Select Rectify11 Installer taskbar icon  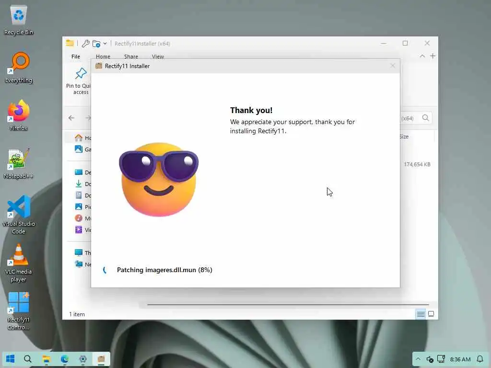click(x=101, y=358)
